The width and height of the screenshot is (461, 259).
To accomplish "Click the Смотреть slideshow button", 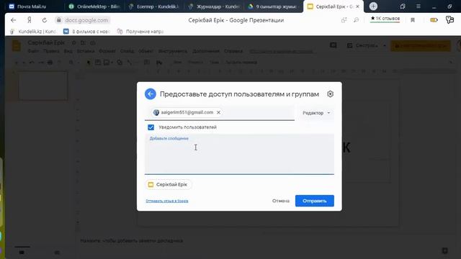I will 363,45.
